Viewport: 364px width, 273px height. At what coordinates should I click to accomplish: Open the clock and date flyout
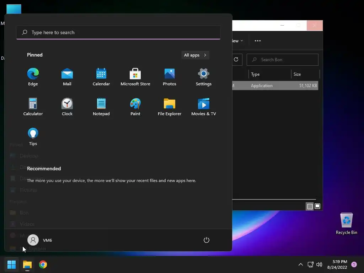tap(337, 264)
